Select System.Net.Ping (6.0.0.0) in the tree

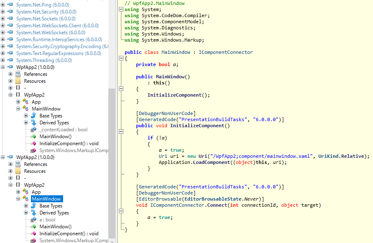coord(43,5)
